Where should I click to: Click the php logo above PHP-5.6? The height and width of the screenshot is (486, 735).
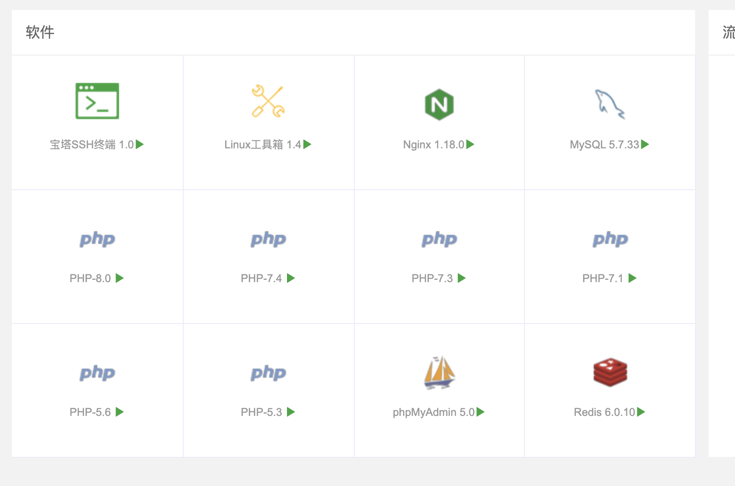tap(97, 373)
